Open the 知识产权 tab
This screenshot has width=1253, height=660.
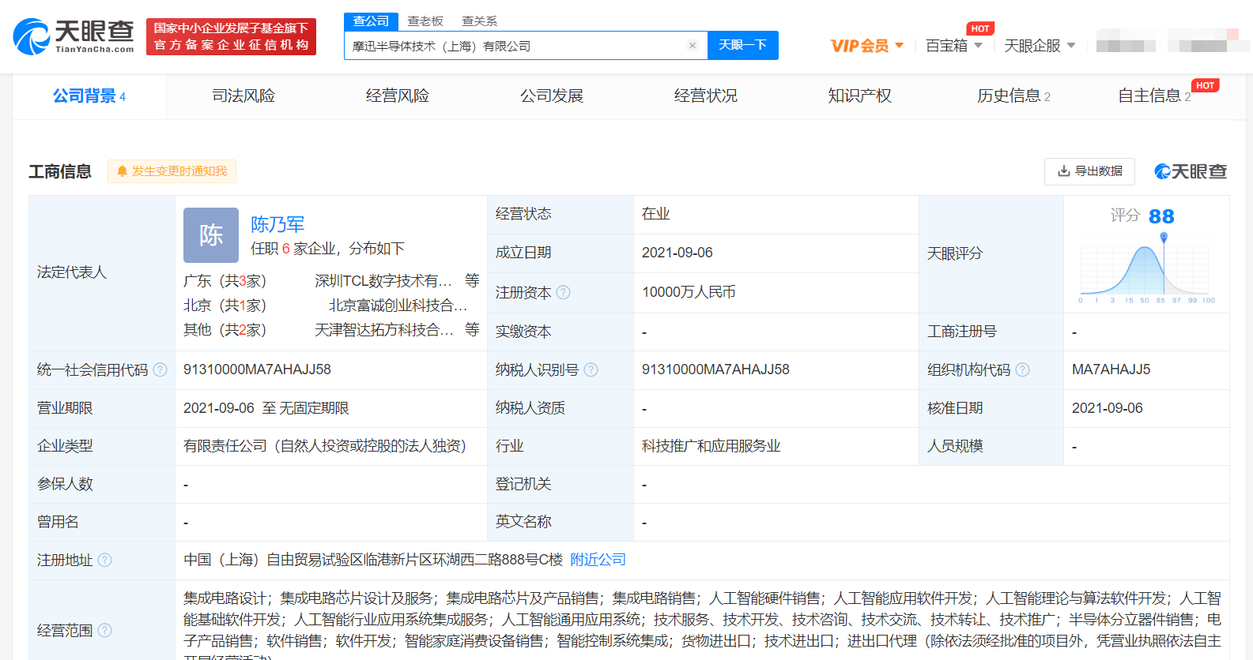859,96
